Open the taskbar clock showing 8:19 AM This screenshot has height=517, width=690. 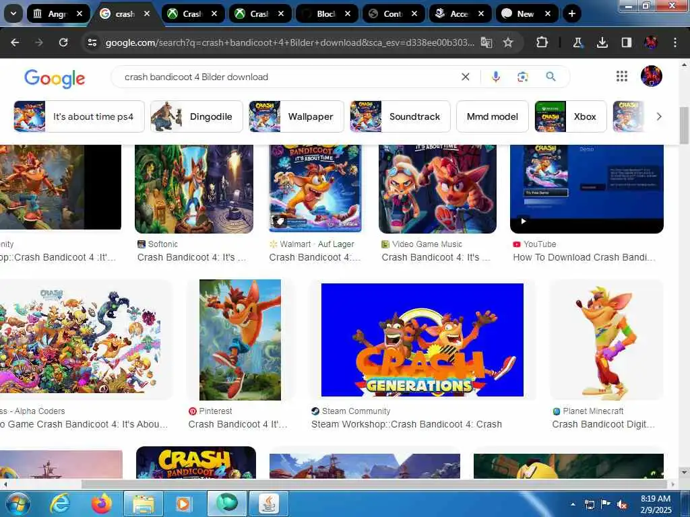click(x=656, y=504)
